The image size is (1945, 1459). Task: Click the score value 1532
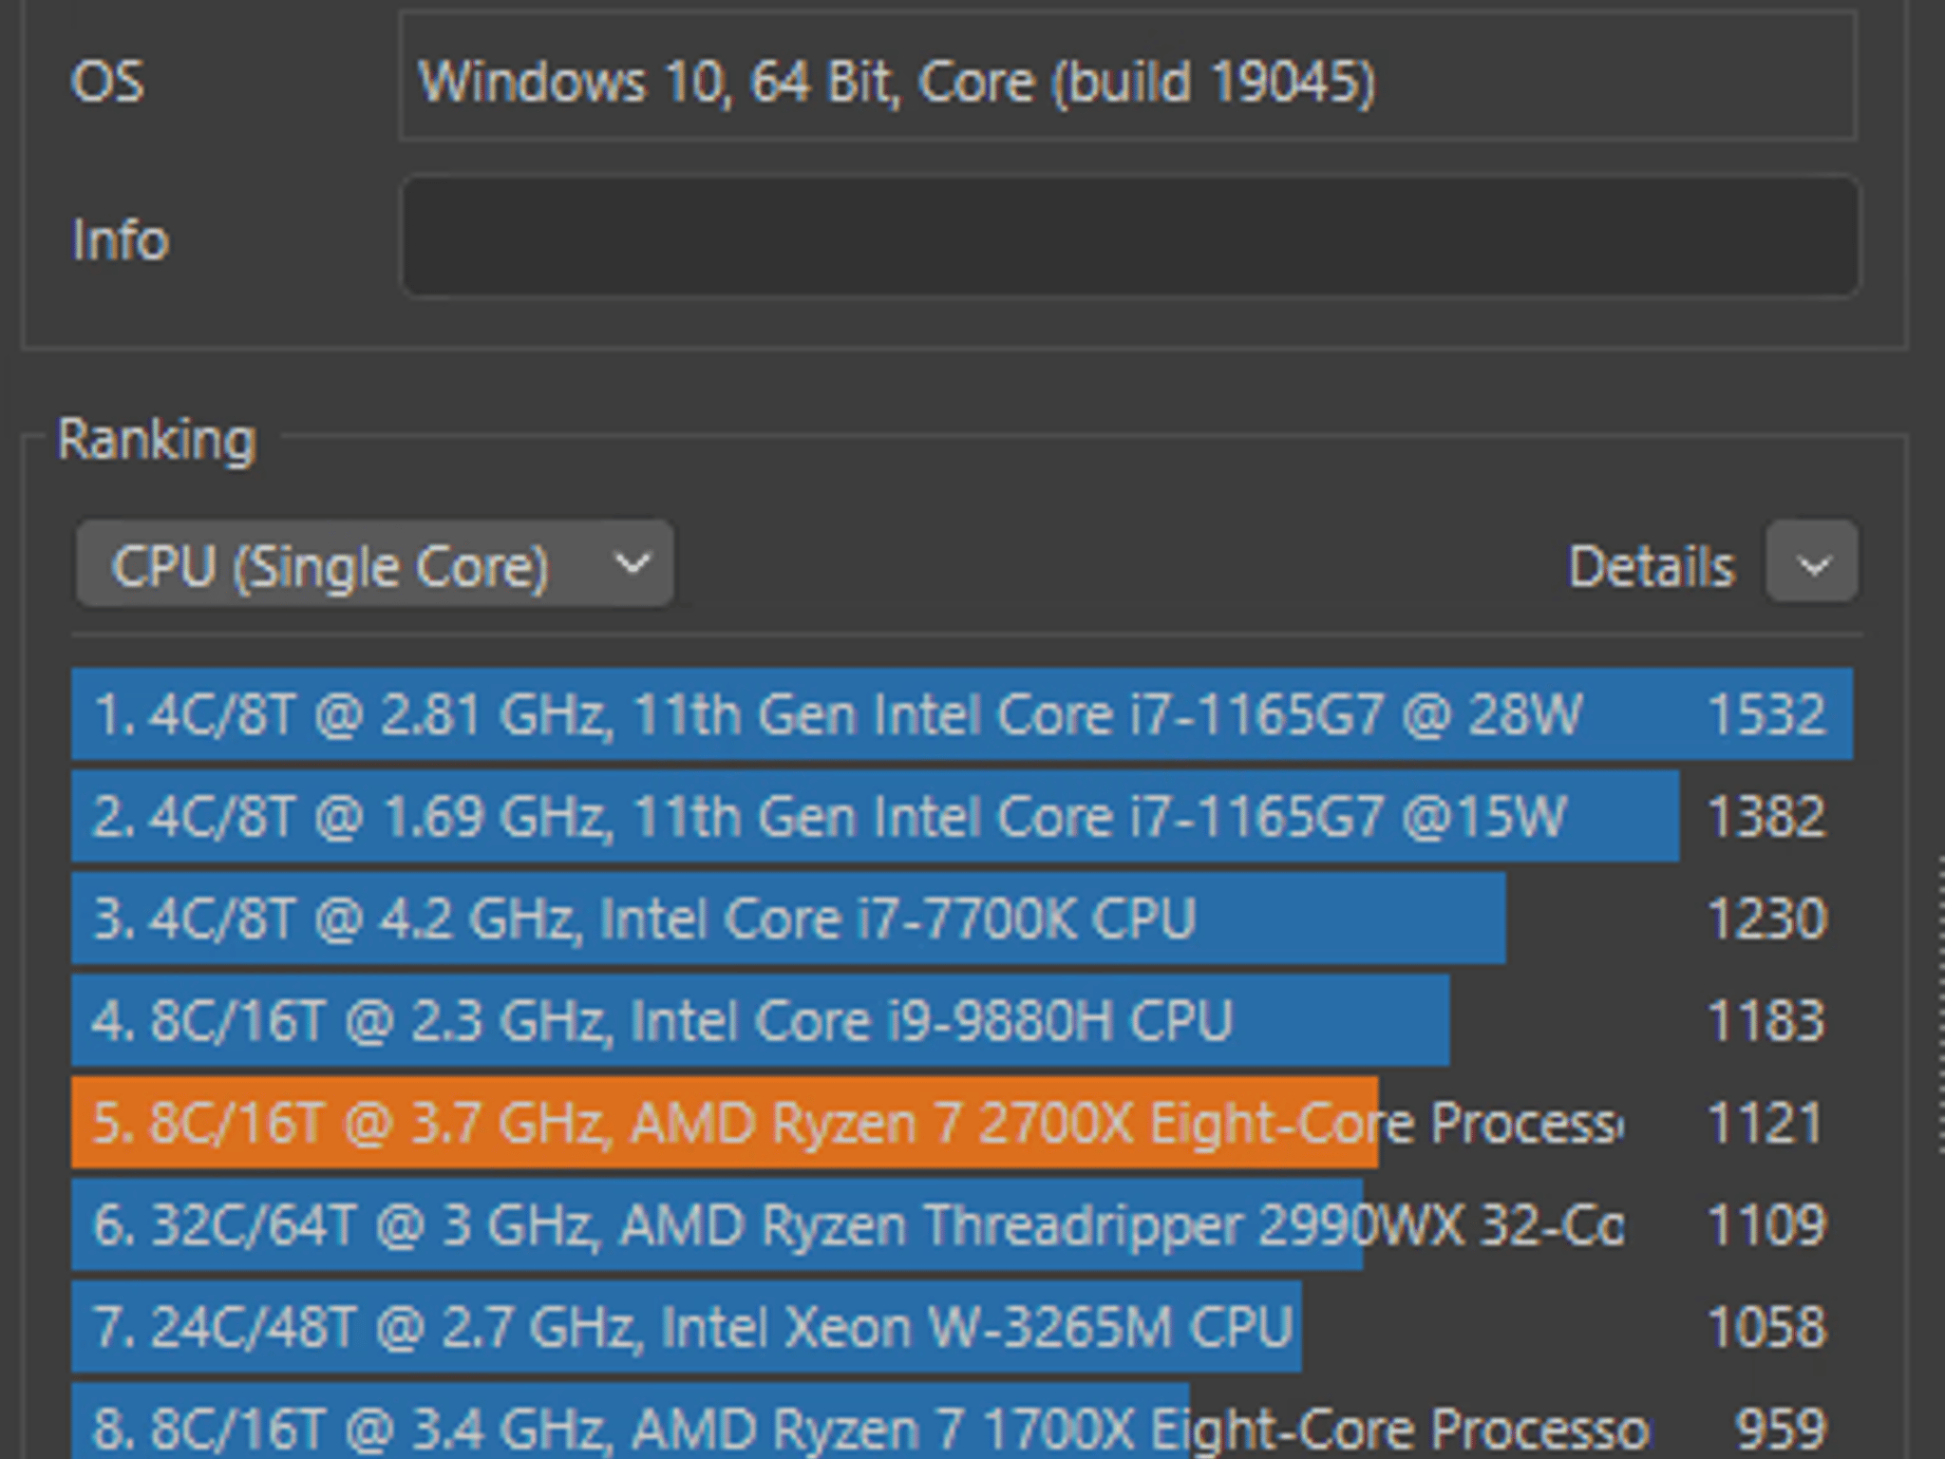tap(1766, 714)
